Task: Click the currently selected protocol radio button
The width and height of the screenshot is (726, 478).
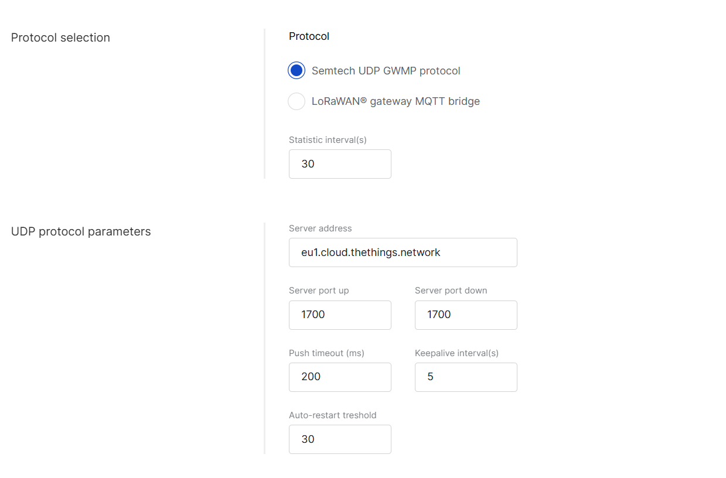Action: (x=296, y=70)
